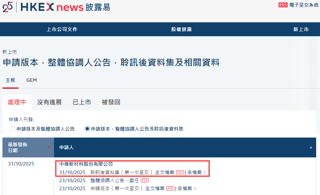
Task: Click the 31/10/2025 date cell
Action: 21,164
